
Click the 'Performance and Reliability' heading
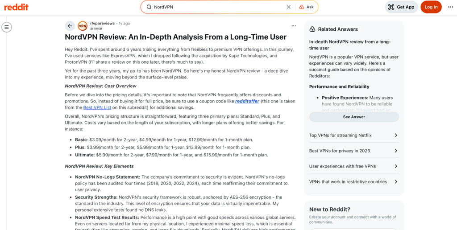(x=339, y=86)
